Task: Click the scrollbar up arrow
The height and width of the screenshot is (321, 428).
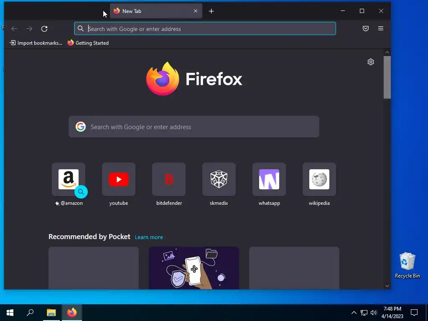Action: click(387, 52)
